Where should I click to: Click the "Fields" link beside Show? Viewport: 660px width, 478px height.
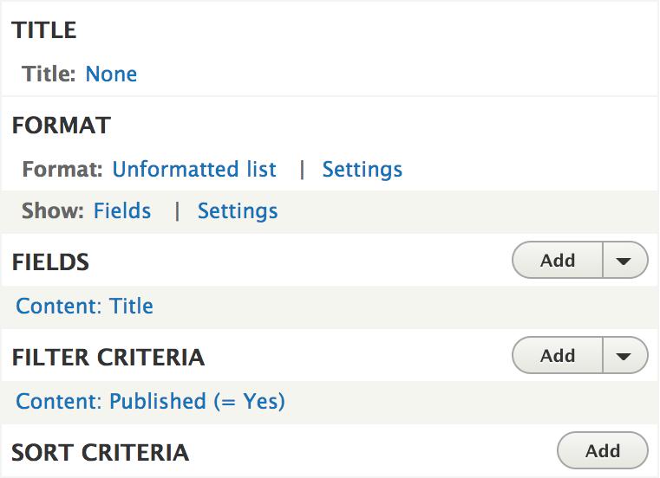point(122,211)
